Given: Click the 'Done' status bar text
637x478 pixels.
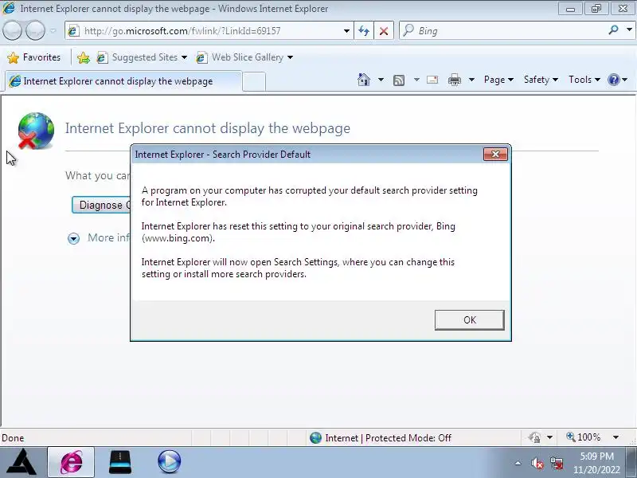Looking at the screenshot, I should (13, 437).
